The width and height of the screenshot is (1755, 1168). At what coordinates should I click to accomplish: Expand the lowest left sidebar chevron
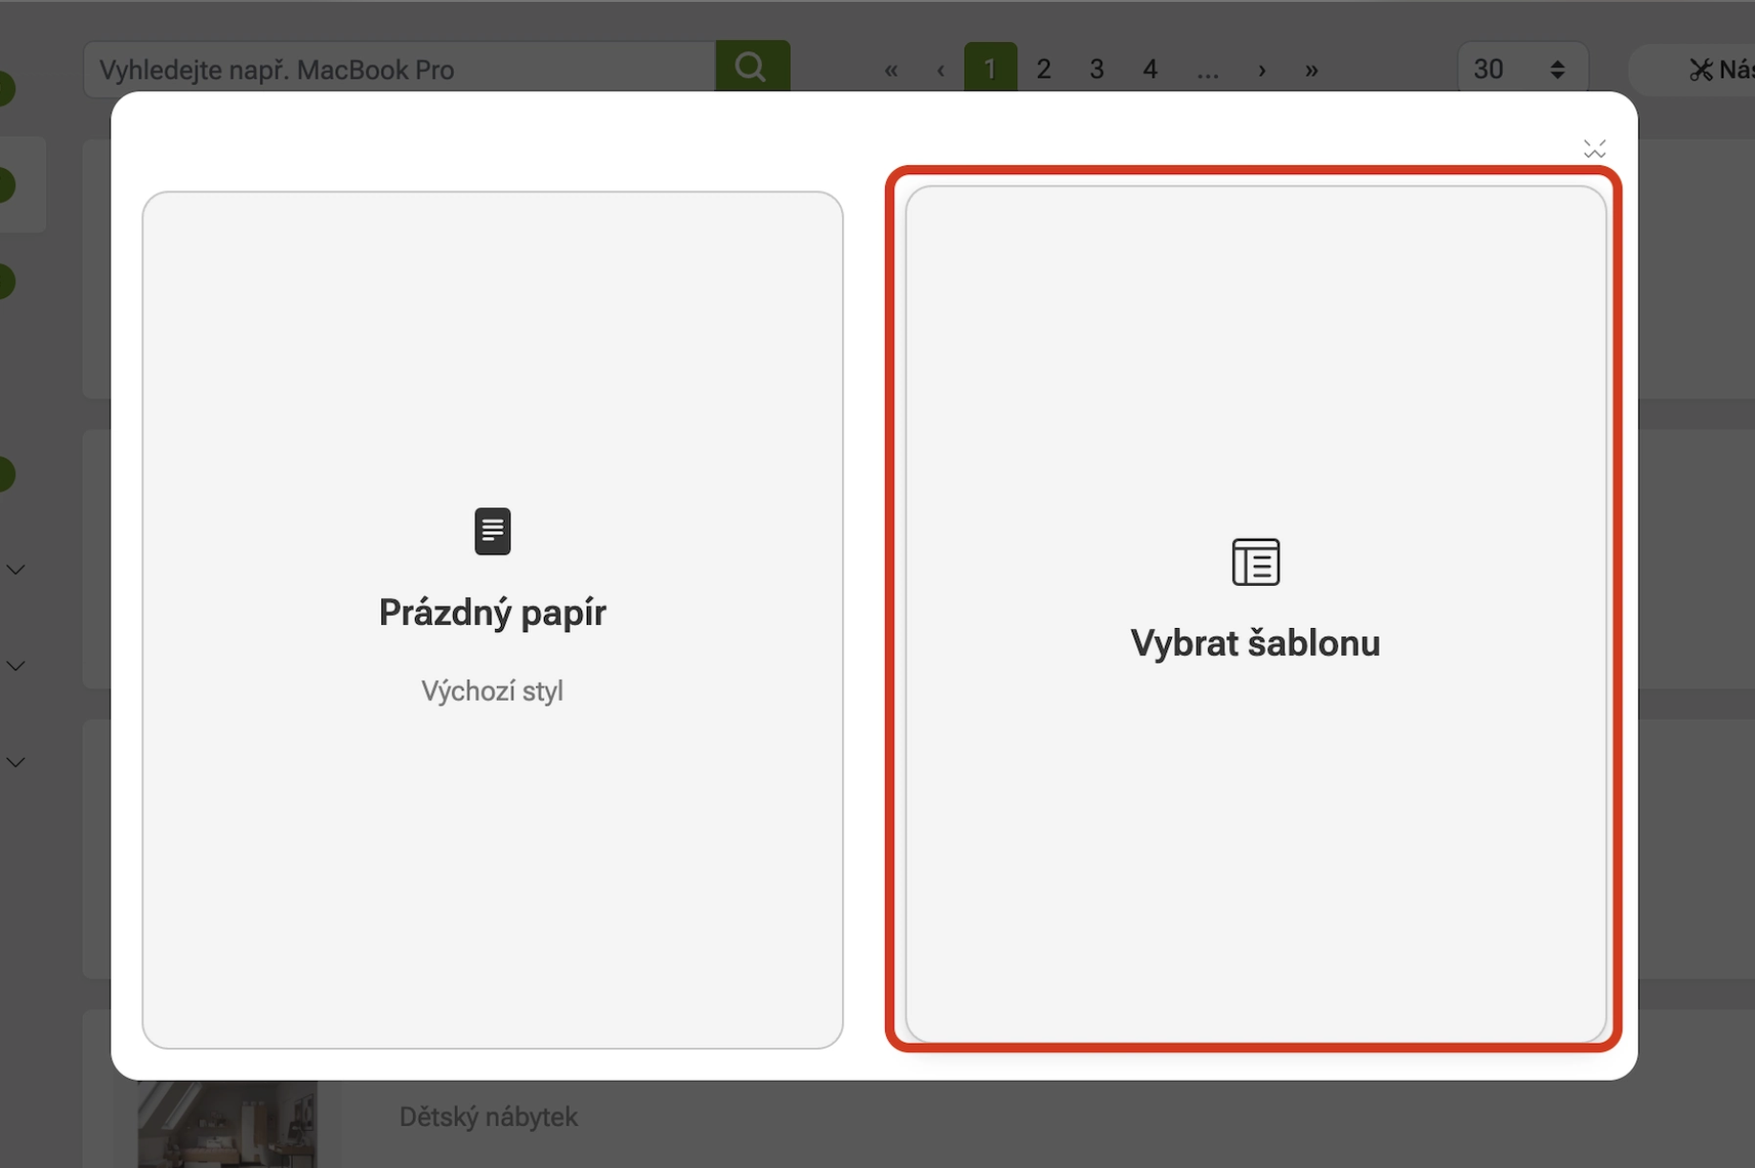tap(16, 763)
